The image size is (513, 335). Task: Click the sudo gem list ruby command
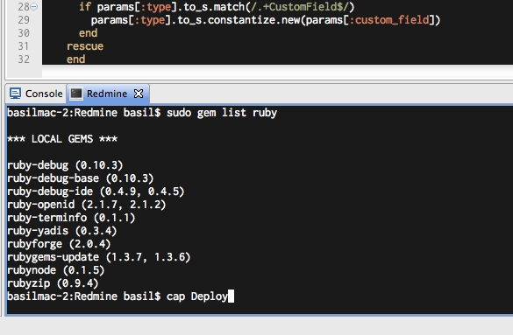222,113
